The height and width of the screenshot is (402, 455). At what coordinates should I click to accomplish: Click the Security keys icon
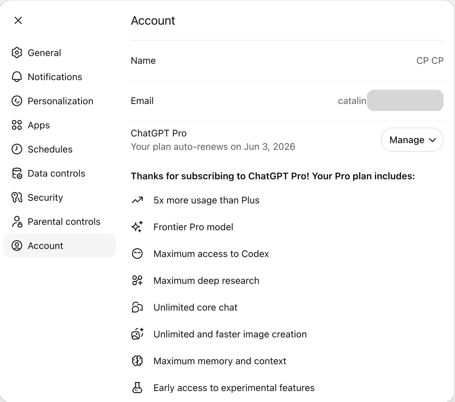17,197
